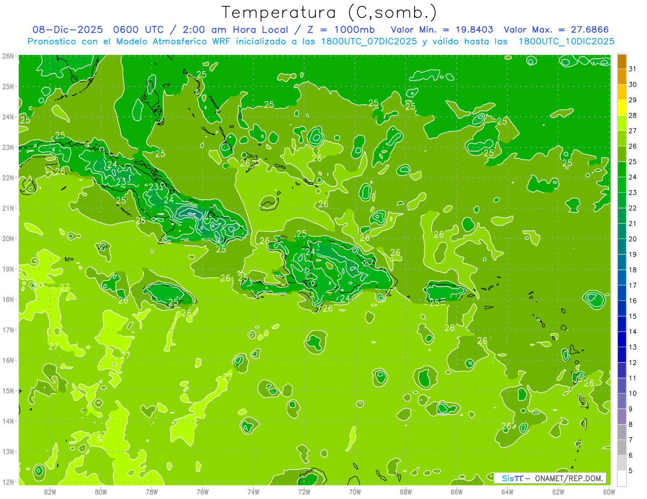The width and height of the screenshot is (647, 499).
Task: Click the "80W" longitude axis label
Action: (101, 491)
